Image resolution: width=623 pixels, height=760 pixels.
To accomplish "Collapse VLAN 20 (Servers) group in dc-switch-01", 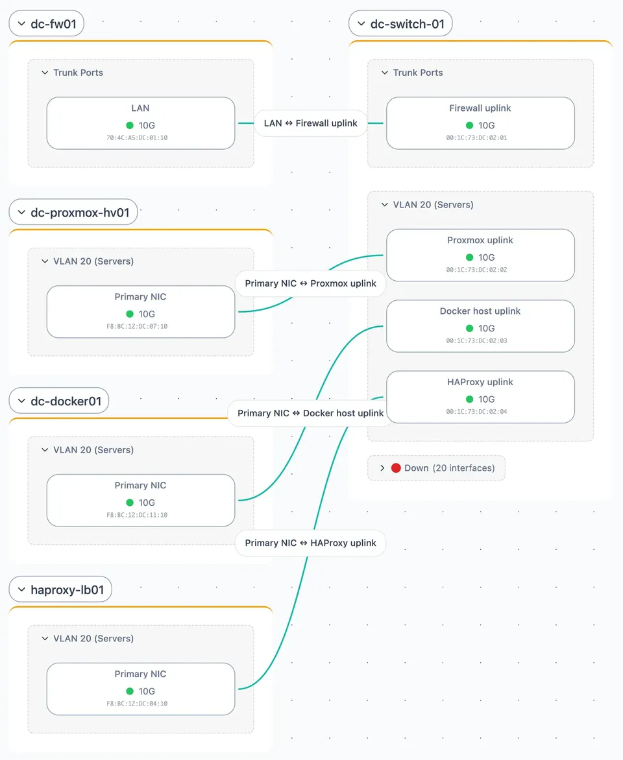I will pos(384,204).
